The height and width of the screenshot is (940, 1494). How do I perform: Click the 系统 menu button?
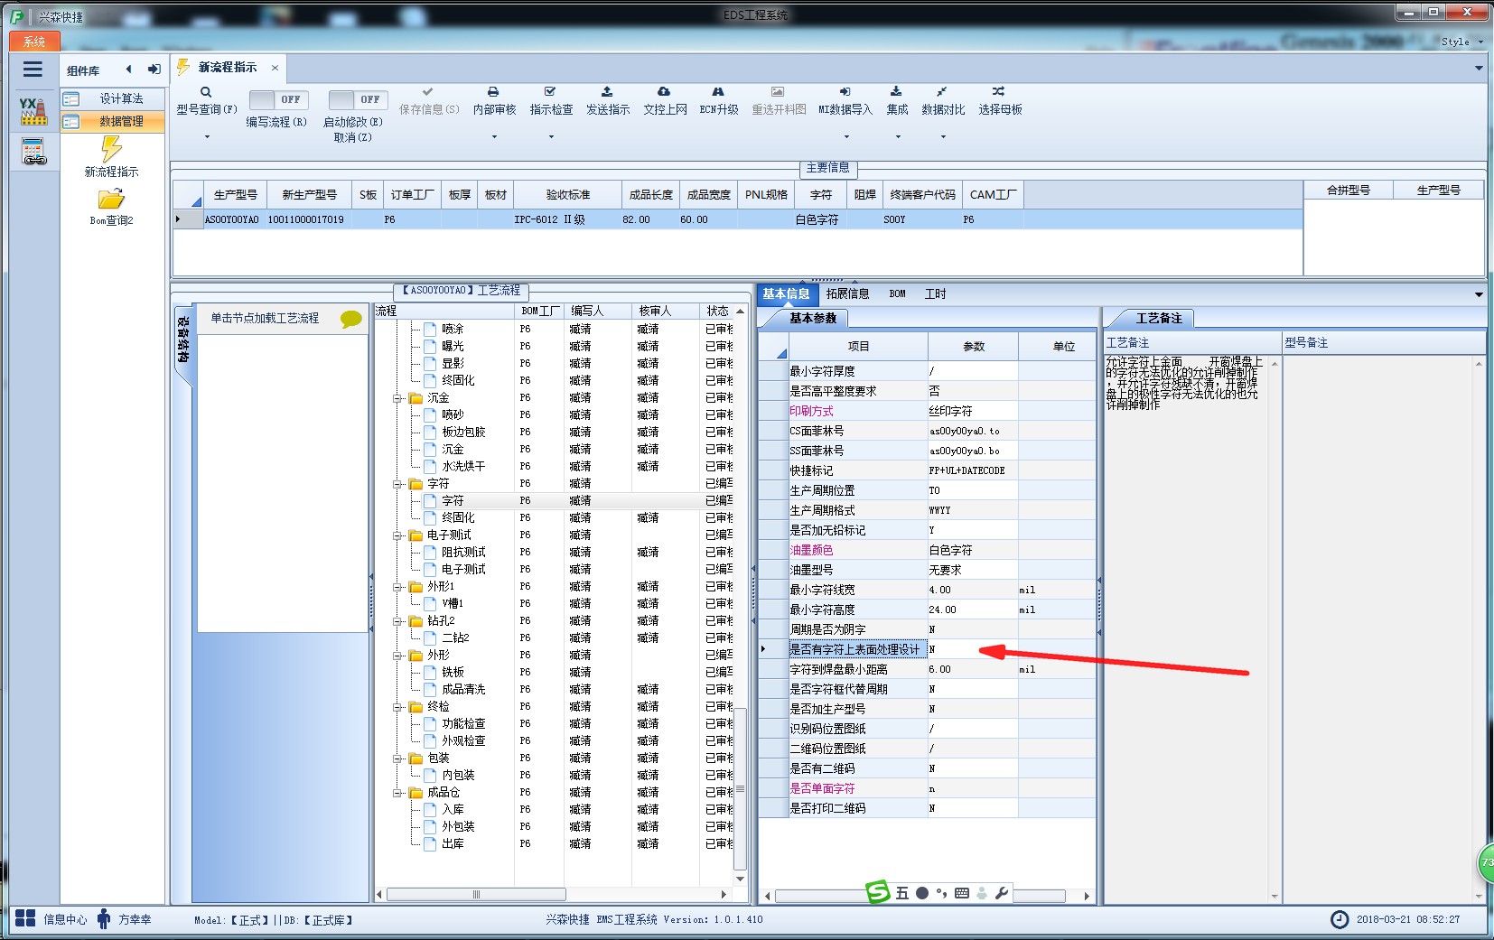pyautogui.click(x=34, y=42)
